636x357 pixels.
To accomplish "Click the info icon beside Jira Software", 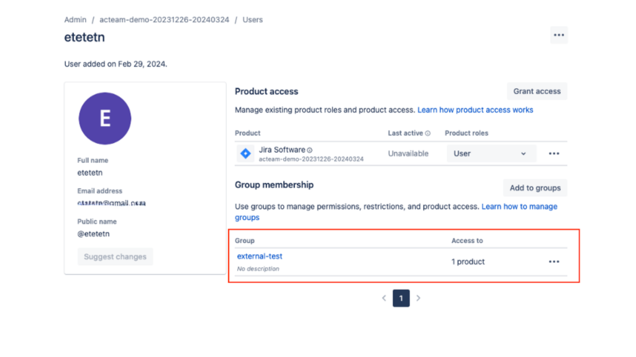I will tap(310, 150).
